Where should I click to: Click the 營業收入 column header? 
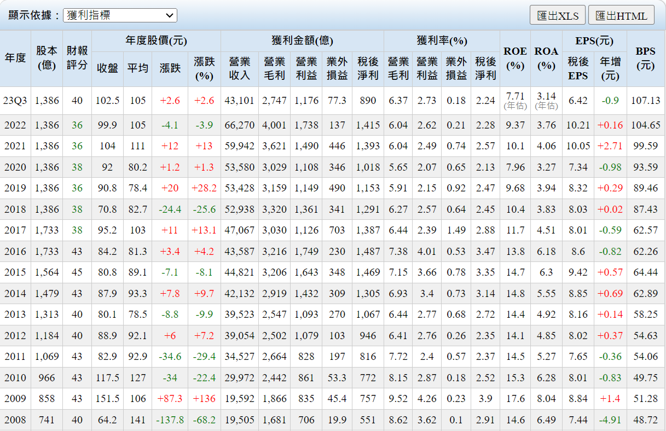coord(239,68)
